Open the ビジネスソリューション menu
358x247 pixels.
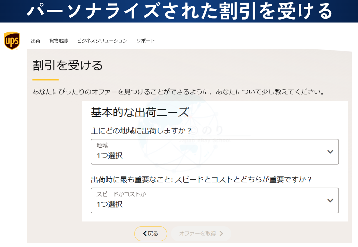point(102,41)
